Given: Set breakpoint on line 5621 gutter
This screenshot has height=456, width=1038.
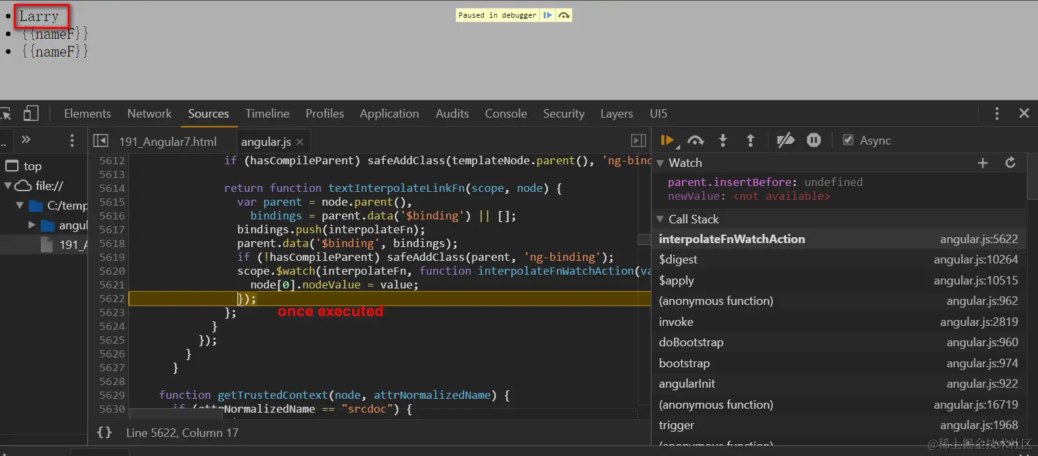Looking at the screenshot, I should pos(112,285).
